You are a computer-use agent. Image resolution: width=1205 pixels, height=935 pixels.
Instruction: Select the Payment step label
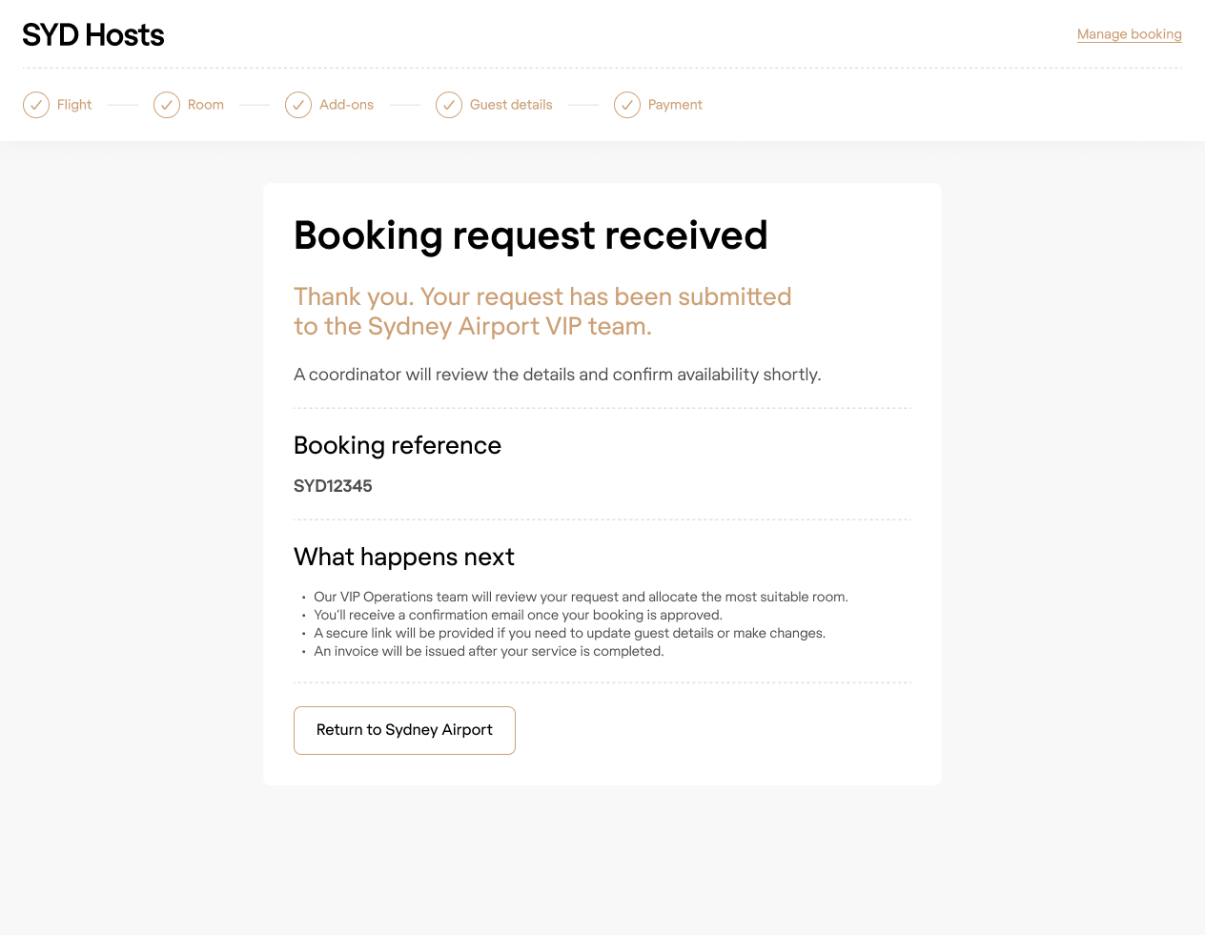pyautogui.click(x=675, y=105)
